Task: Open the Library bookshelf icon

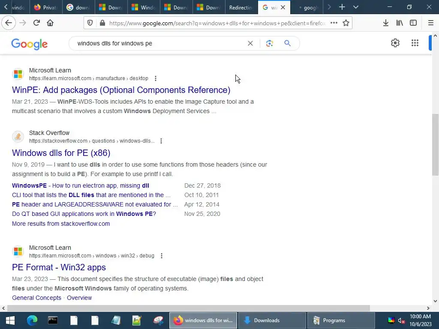Action: point(400,23)
